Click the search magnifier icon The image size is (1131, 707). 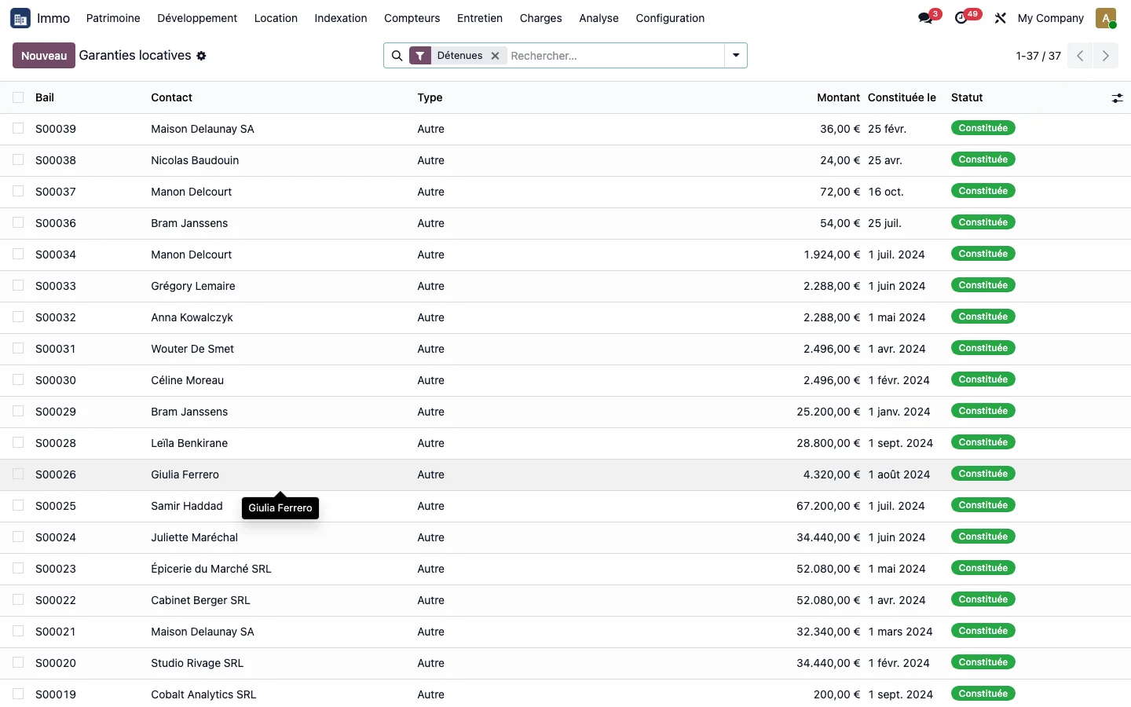coord(397,56)
